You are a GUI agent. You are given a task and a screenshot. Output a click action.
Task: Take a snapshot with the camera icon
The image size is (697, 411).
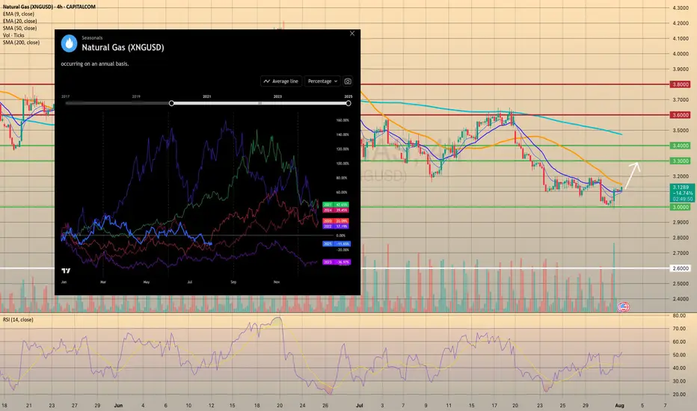[x=348, y=81]
